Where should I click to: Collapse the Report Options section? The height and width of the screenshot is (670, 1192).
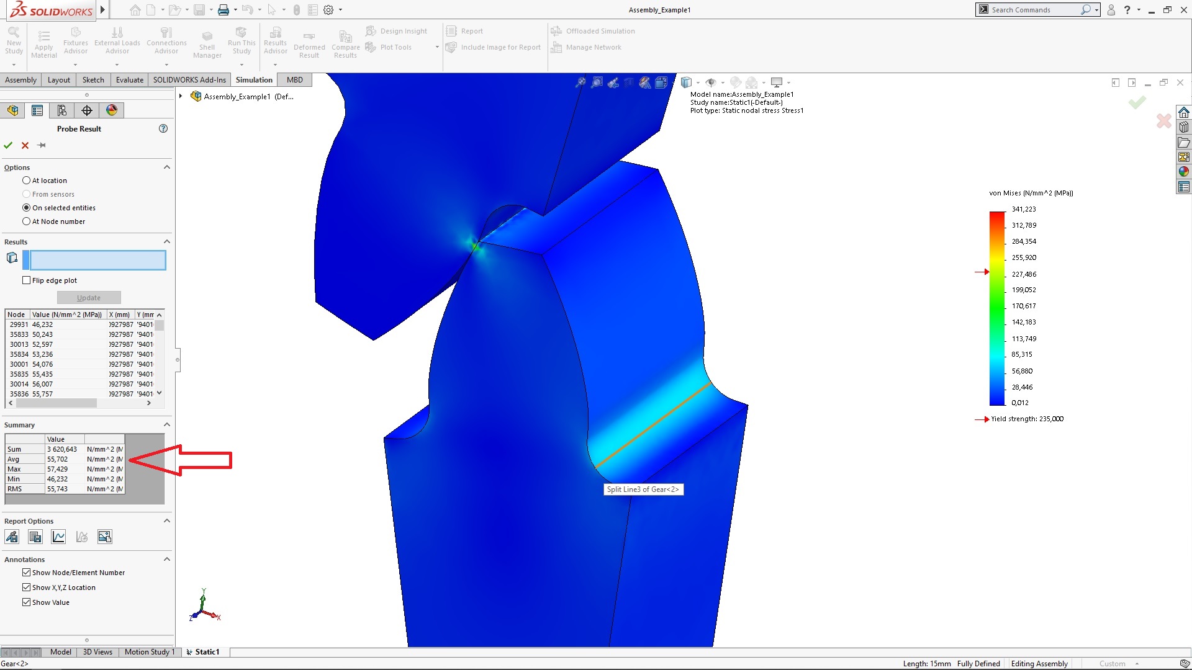[x=166, y=521]
